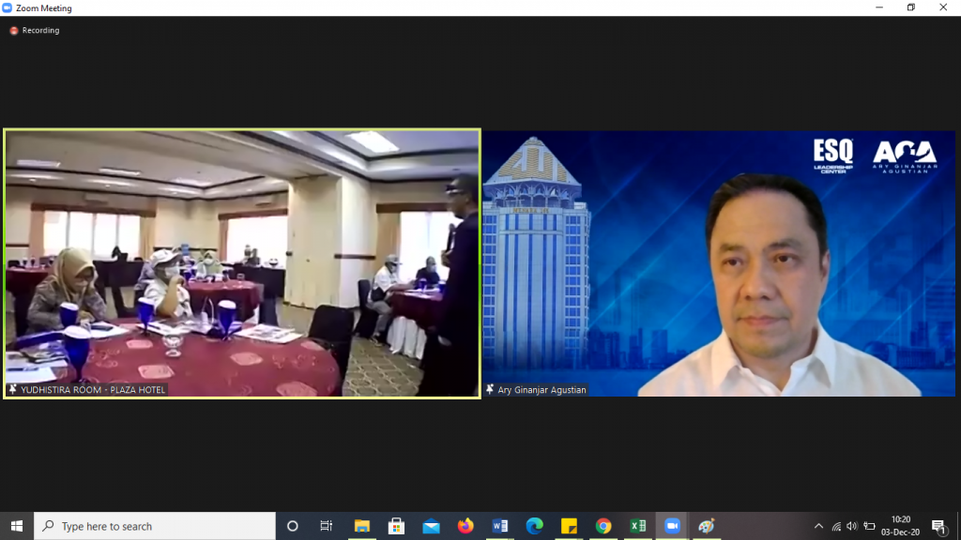Screen dimensions: 961x540
Task: Click the Type here to search box
Action: tap(155, 526)
